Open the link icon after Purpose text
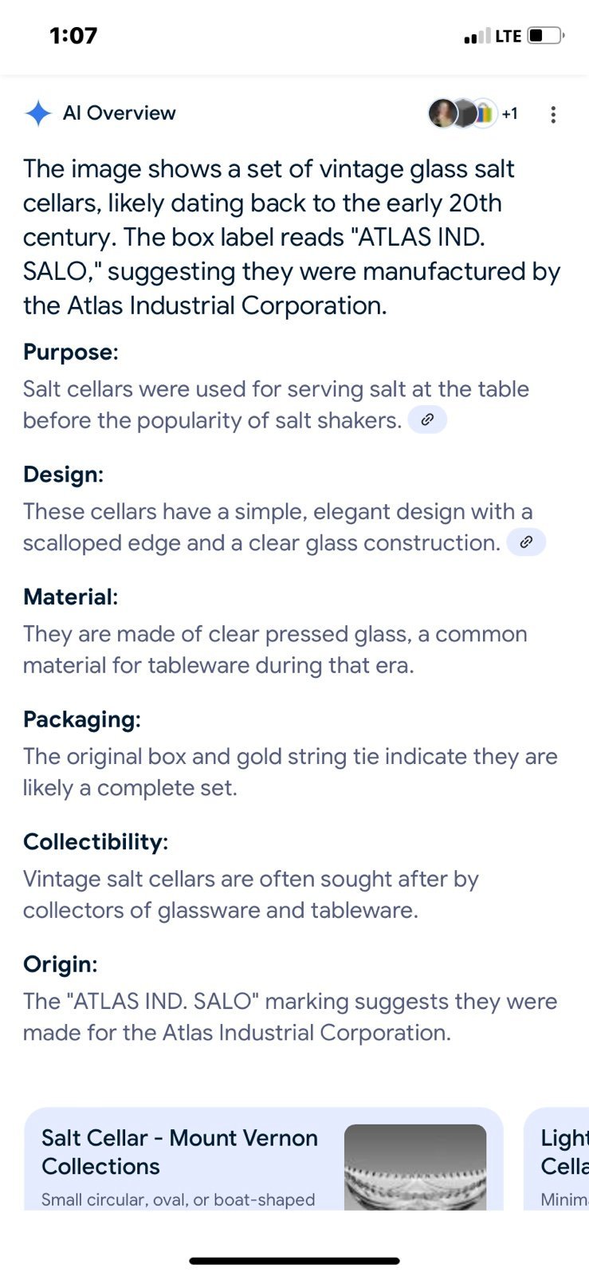The height and width of the screenshot is (1276, 589). coord(427,419)
